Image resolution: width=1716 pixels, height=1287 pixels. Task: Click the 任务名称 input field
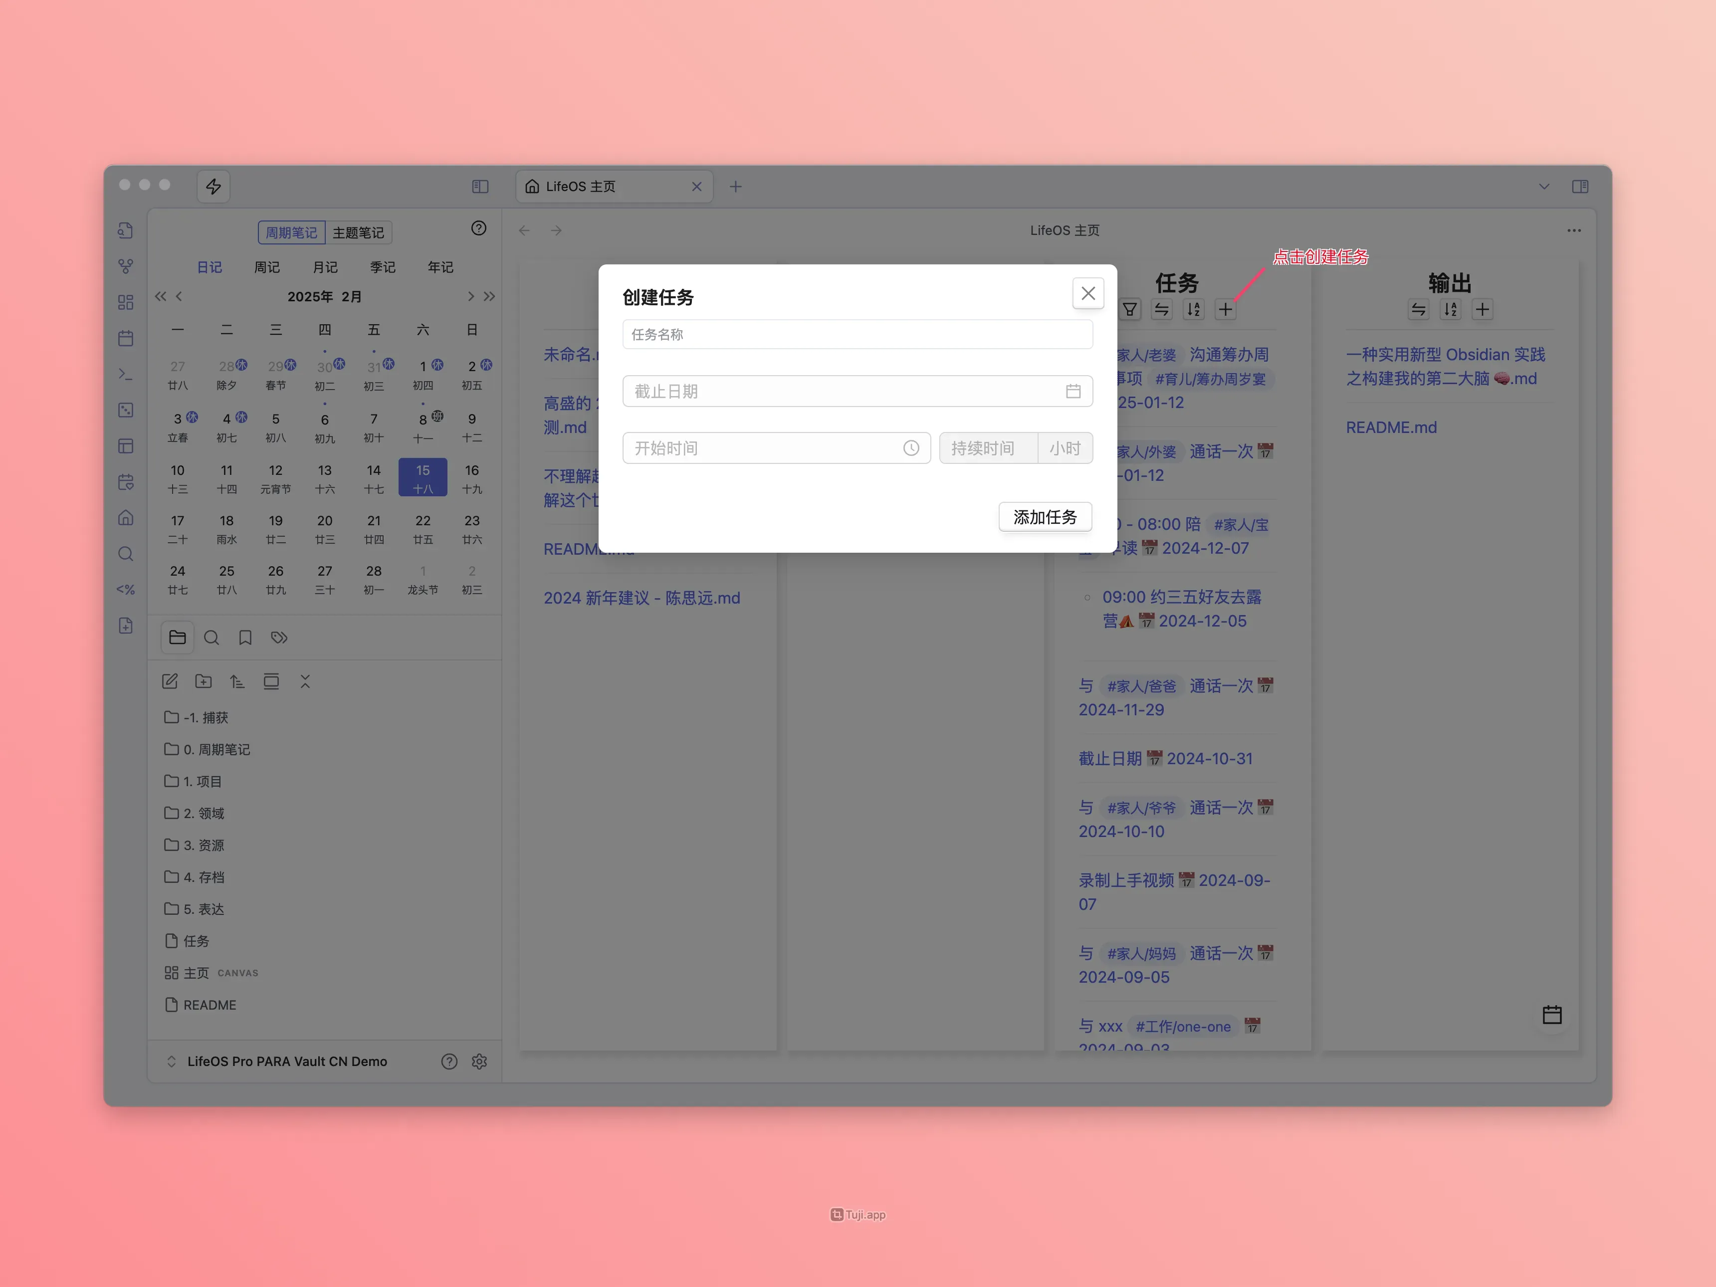pyautogui.click(x=857, y=334)
